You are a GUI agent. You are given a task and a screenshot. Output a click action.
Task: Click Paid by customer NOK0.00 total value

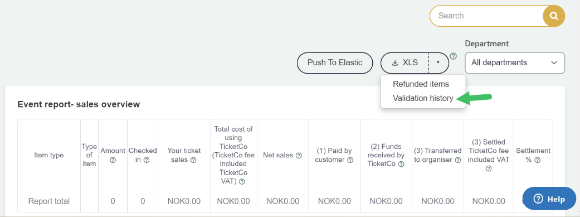point(334,201)
